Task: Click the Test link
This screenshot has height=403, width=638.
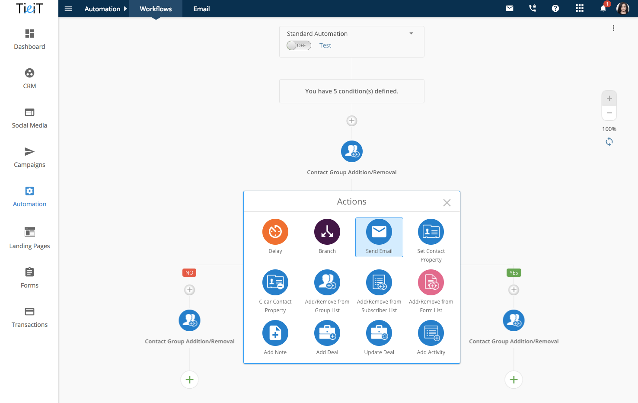Action: (325, 45)
